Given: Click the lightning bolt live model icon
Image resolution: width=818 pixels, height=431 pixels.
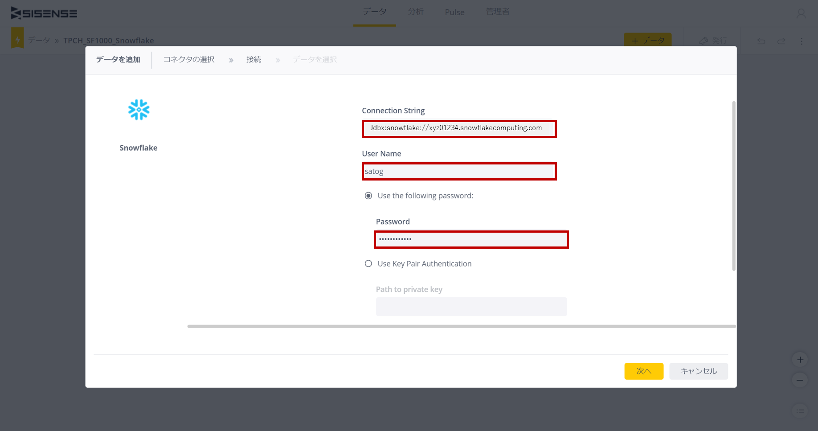Looking at the screenshot, I should click(x=17, y=39).
